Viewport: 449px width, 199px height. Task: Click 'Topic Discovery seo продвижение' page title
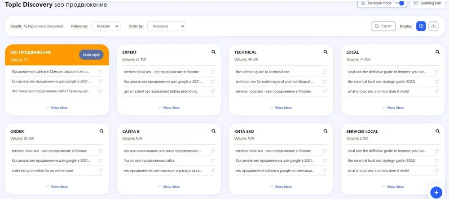(x=56, y=4)
